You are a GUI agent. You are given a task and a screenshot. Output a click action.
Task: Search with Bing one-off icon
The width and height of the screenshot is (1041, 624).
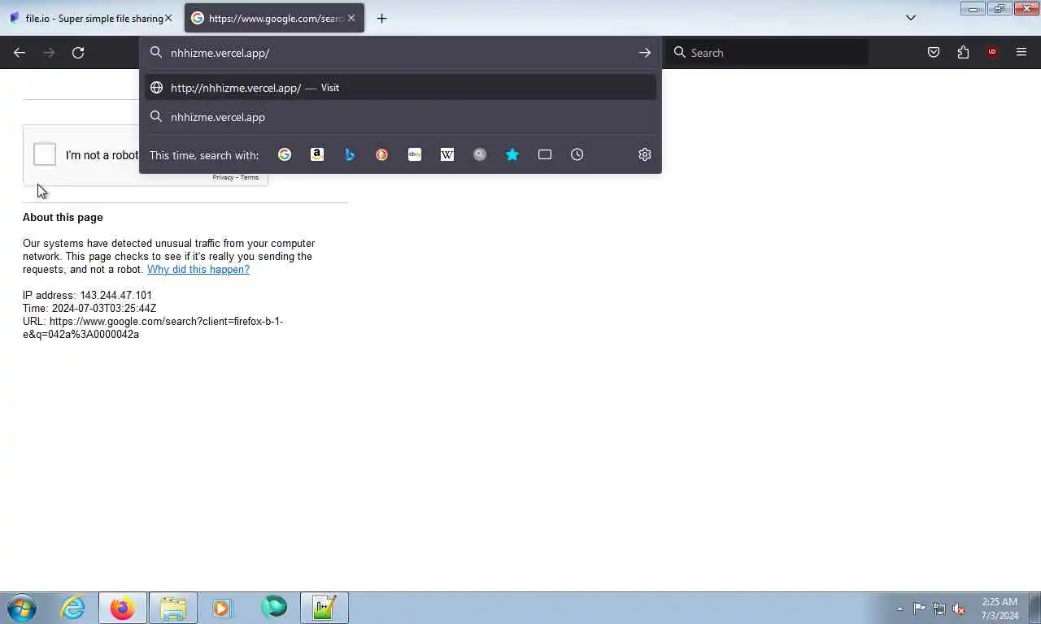pyautogui.click(x=350, y=154)
